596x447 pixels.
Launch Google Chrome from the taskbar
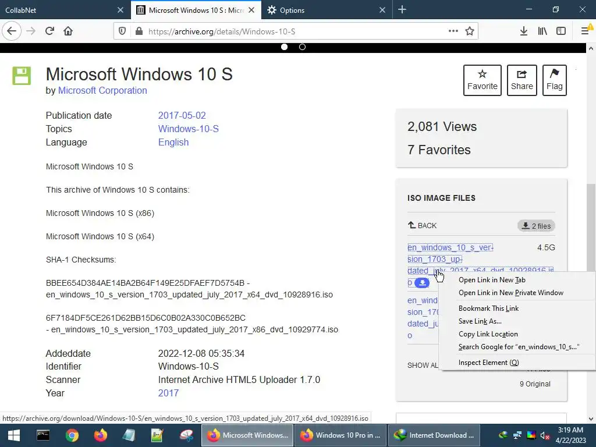pyautogui.click(x=72, y=435)
